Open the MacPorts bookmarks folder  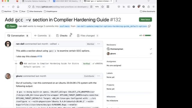click(7, 11)
